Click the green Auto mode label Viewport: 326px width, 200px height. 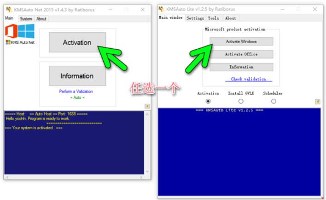[77, 97]
